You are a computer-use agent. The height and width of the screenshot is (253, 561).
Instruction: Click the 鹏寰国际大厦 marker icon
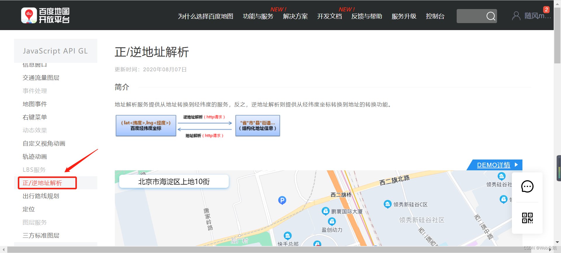click(x=325, y=211)
